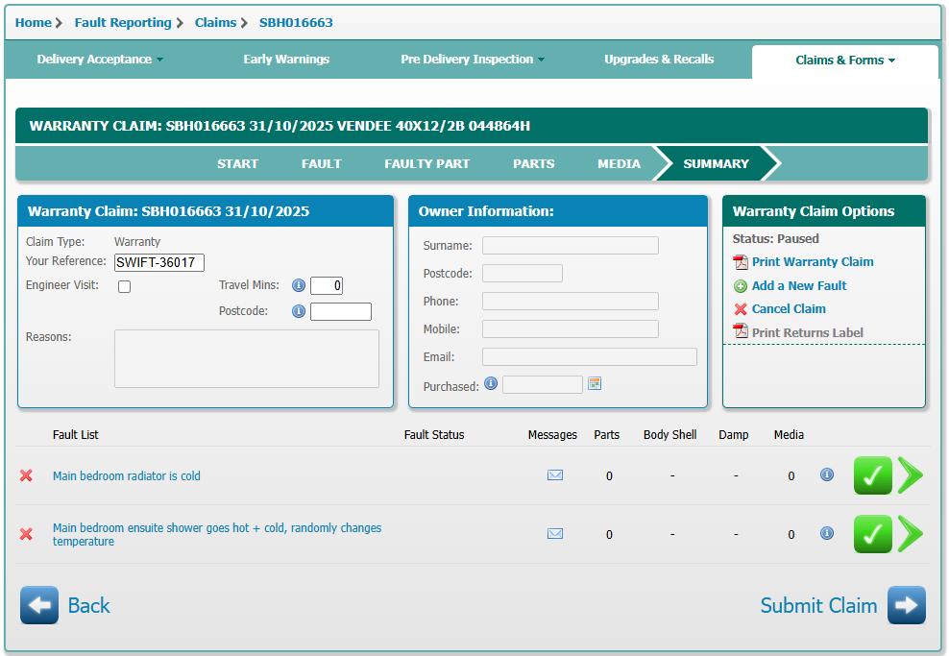Click the Postcode info icon in claim panel

pos(298,311)
